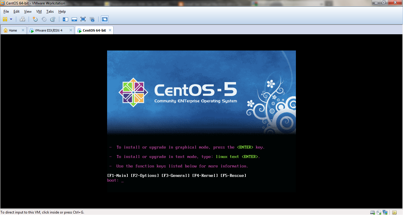
Task: Click the [F3-General] text in the VM
Action: coord(176,176)
